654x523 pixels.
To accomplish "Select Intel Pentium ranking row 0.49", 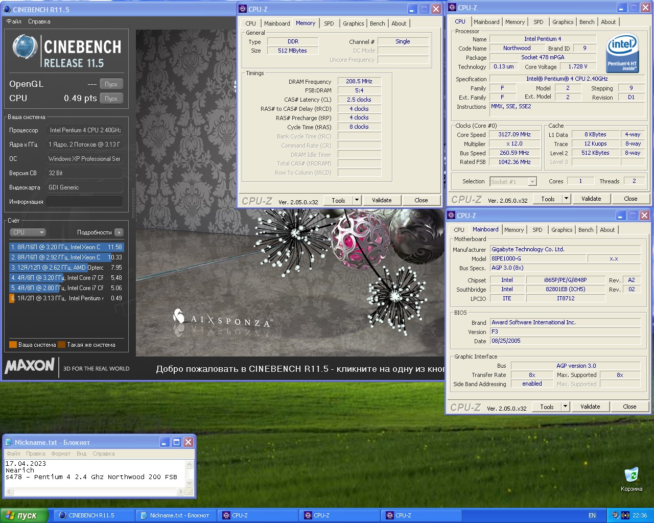I will point(66,298).
